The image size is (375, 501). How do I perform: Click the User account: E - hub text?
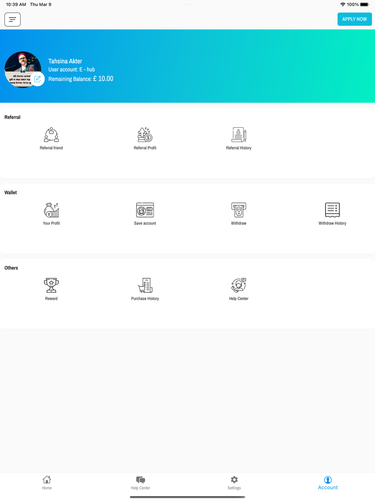click(x=72, y=69)
